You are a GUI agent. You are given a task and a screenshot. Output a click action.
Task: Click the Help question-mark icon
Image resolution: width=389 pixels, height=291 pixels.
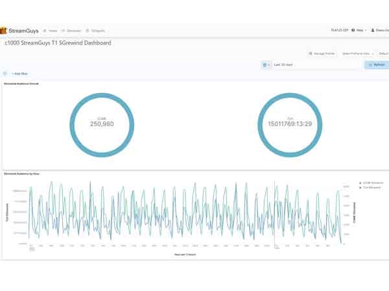[x=353, y=30]
